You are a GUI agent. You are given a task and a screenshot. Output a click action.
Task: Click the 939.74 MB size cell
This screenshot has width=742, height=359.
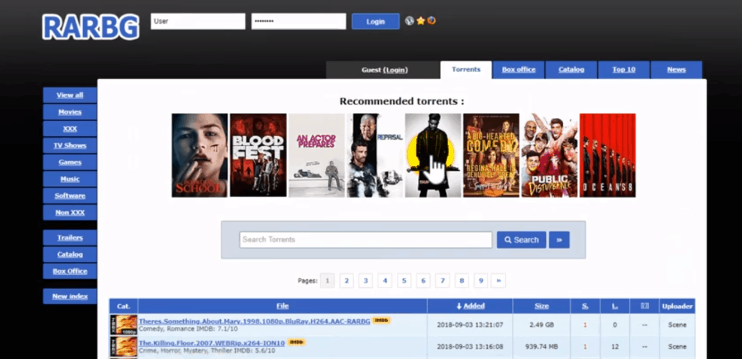pos(541,347)
